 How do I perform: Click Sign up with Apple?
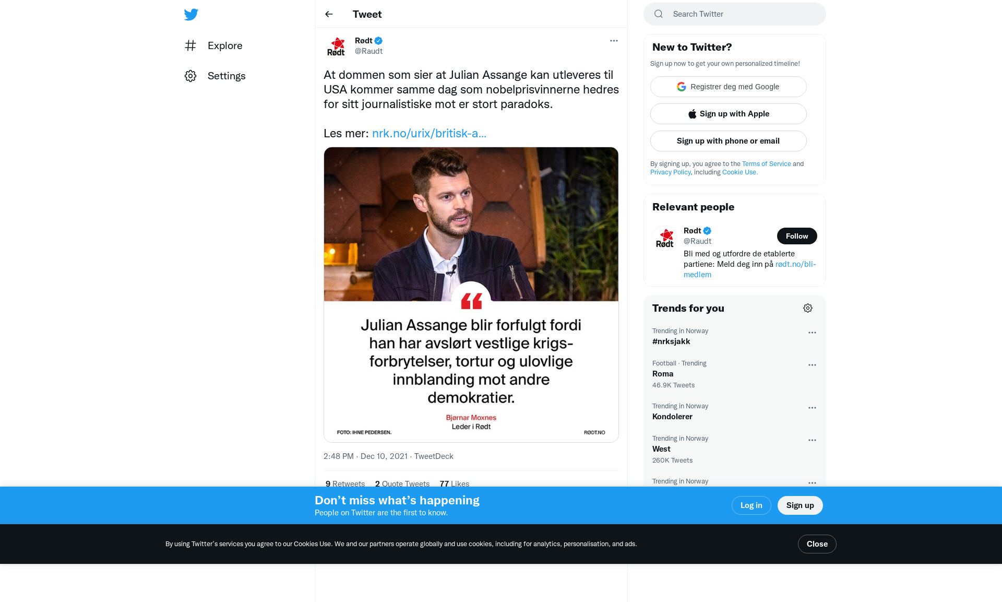(x=729, y=114)
